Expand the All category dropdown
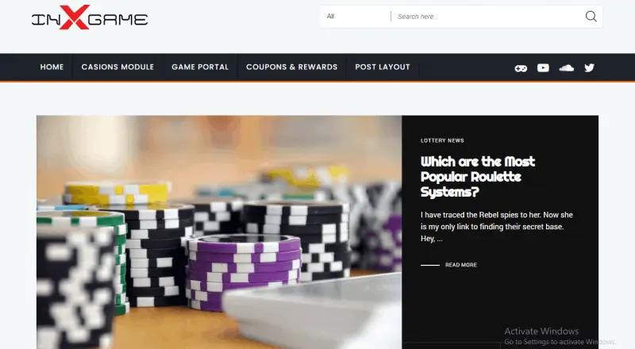This screenshot has width=635, height=349. [x=355, y=16]
